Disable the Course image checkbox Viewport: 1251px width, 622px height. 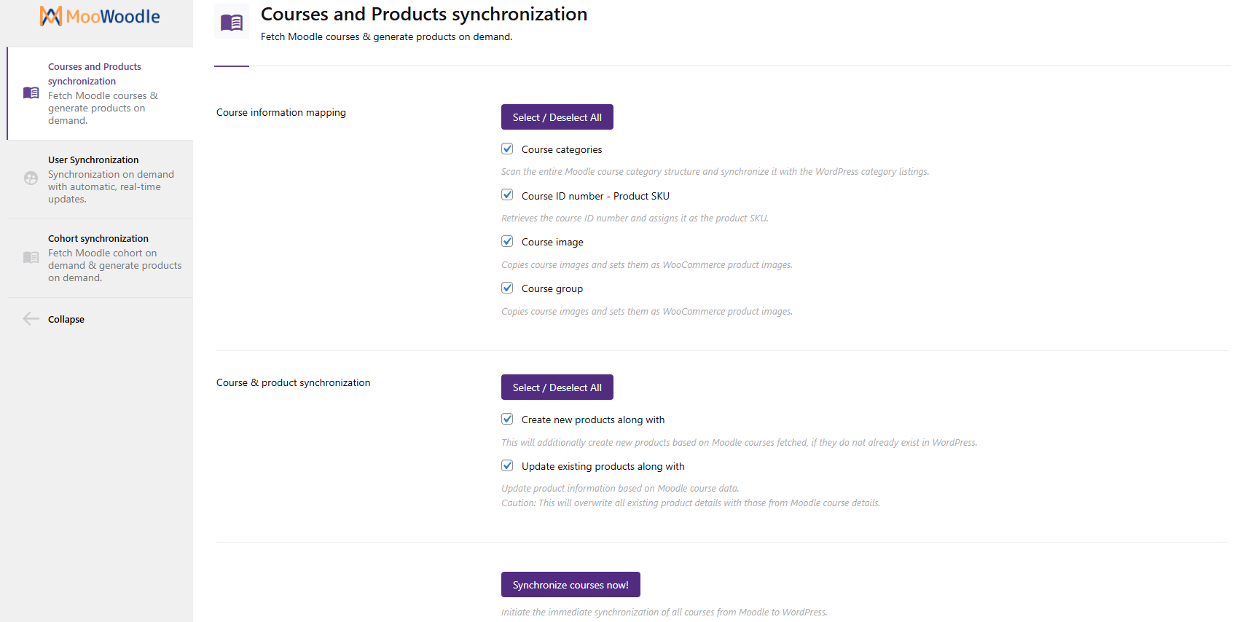[507, 241]
